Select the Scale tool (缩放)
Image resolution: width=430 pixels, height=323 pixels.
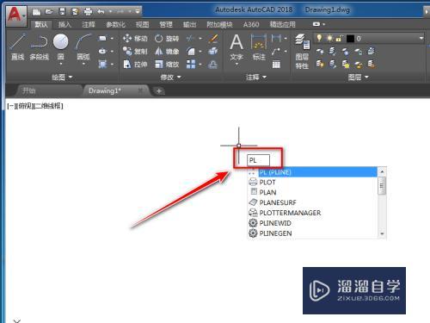point(167,64)
